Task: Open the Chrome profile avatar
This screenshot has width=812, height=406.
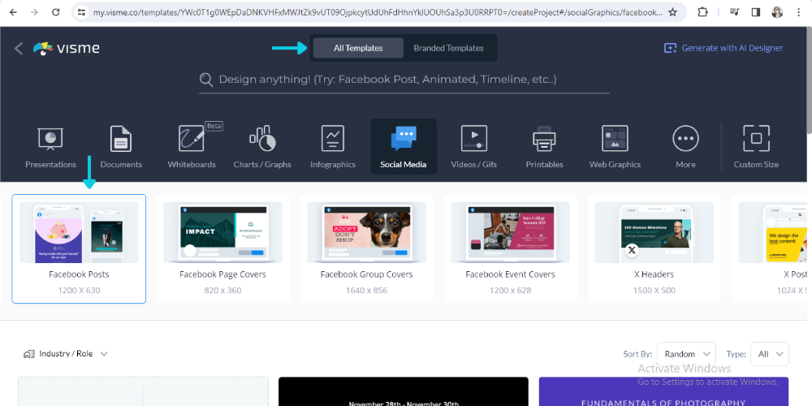Action: click(777, 12)
